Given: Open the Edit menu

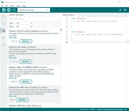Looking at the screenshot, I should [7, 6].
